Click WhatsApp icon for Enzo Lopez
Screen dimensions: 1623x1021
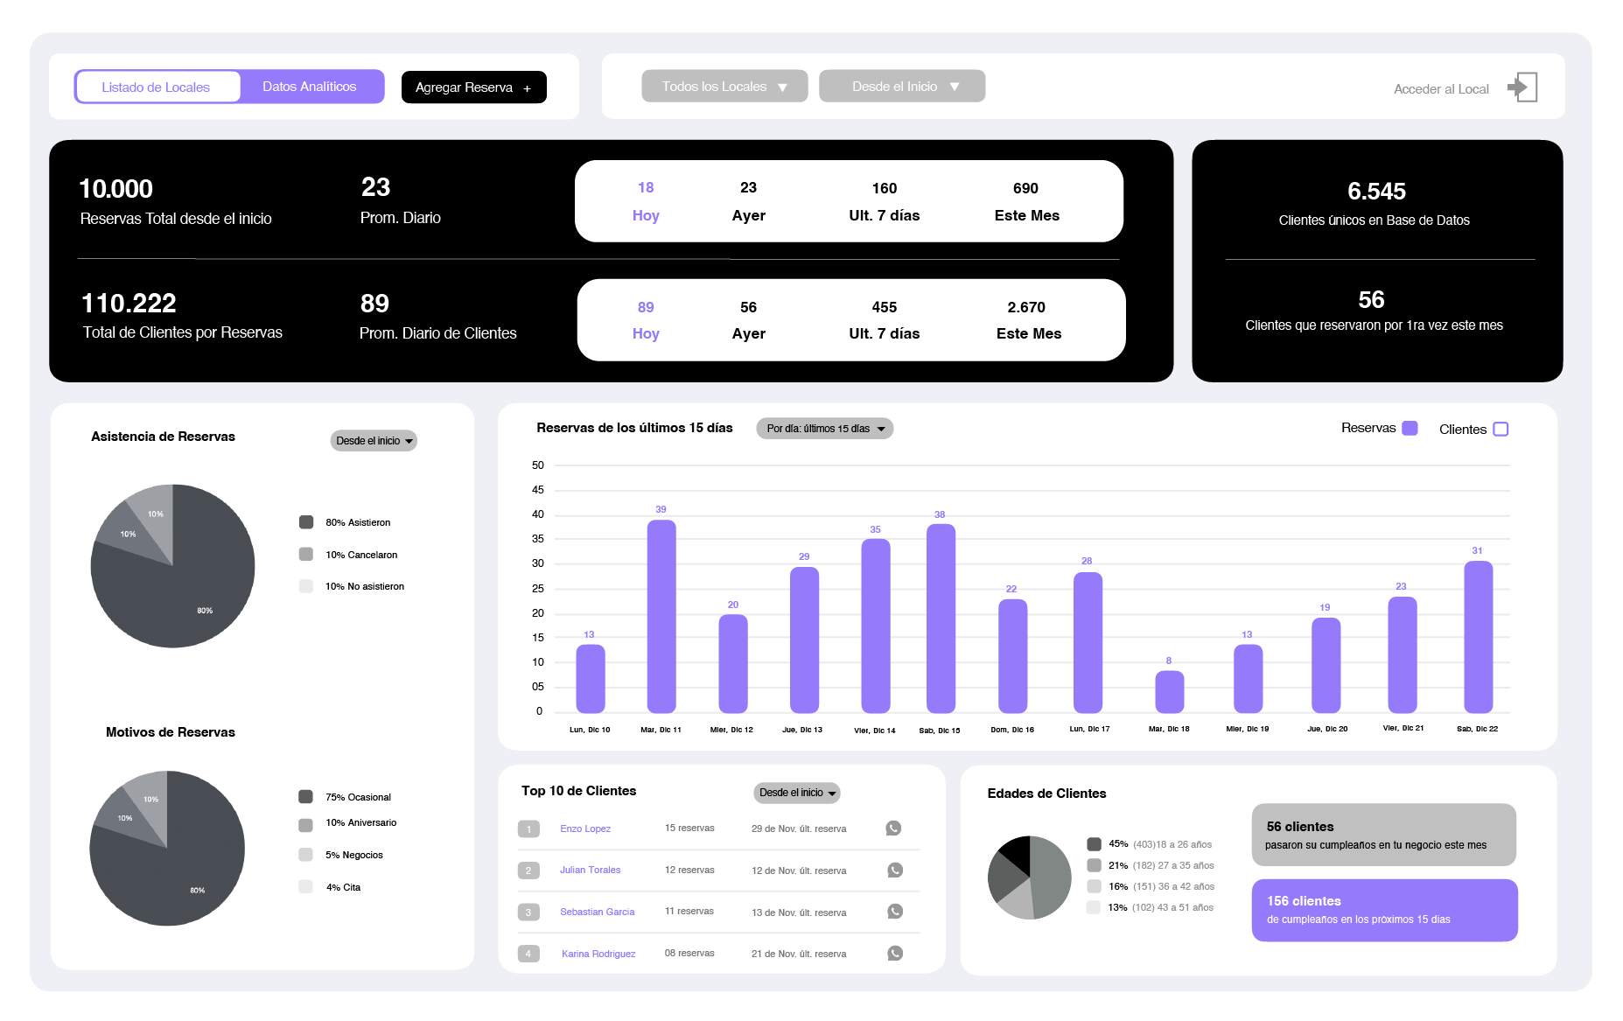point(893,829)
